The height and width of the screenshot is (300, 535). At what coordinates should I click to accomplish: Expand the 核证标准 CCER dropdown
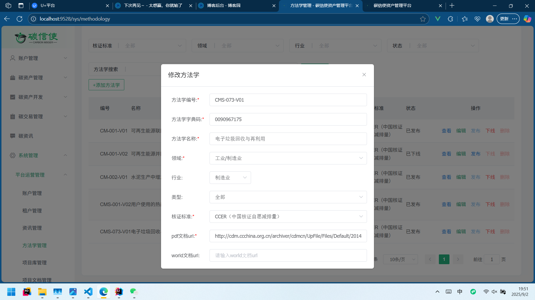coord(288,216)
